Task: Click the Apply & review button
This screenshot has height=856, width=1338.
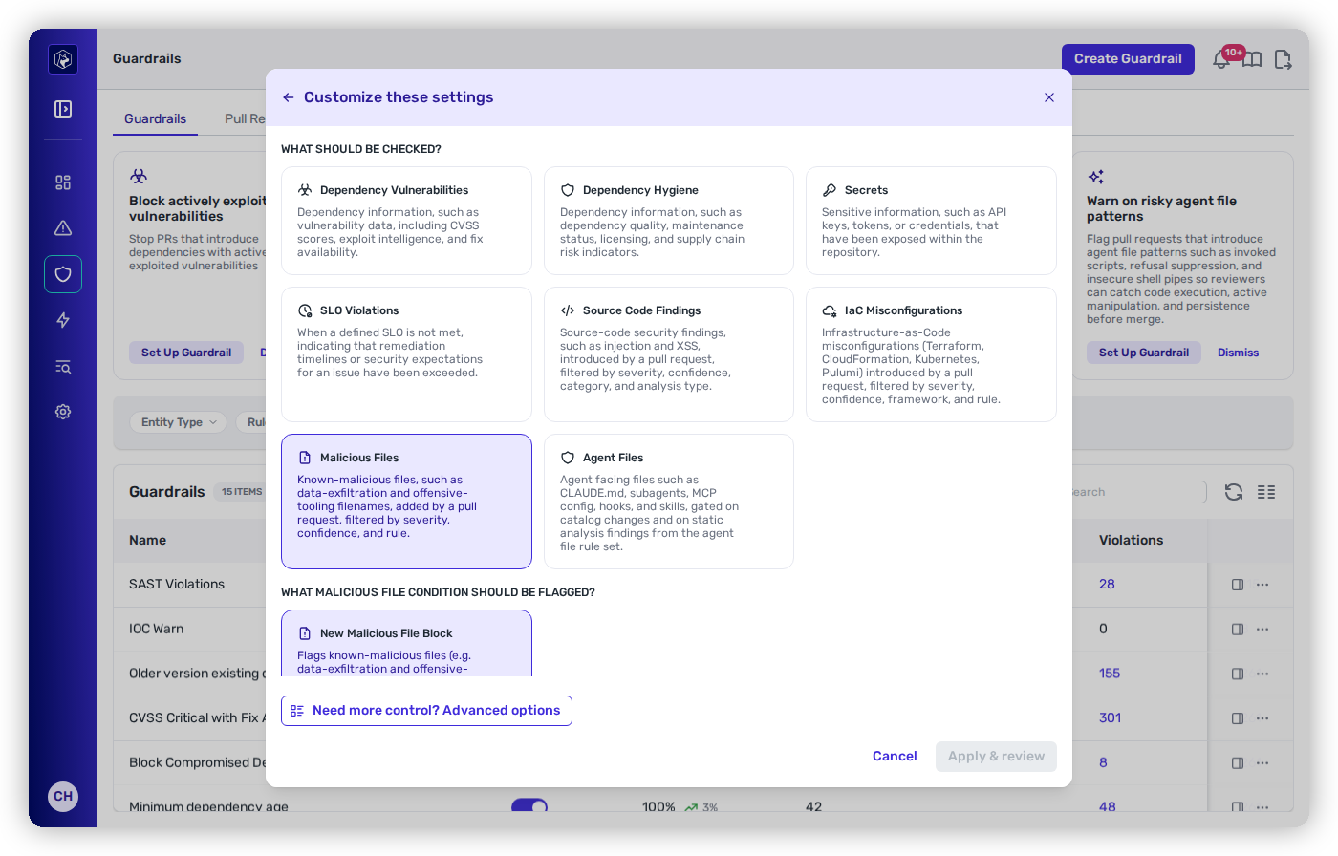Action: click(x=996, y=756)
